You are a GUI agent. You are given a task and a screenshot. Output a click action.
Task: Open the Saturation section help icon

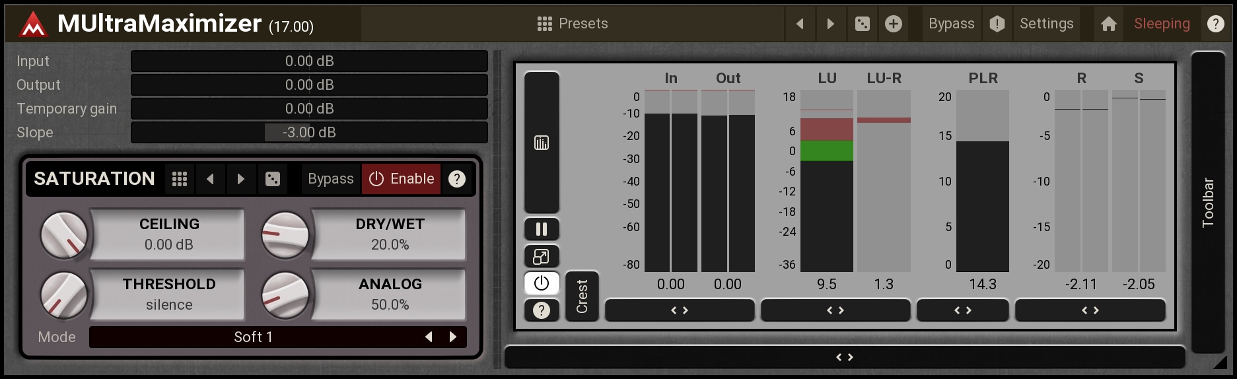click(457, 179)
